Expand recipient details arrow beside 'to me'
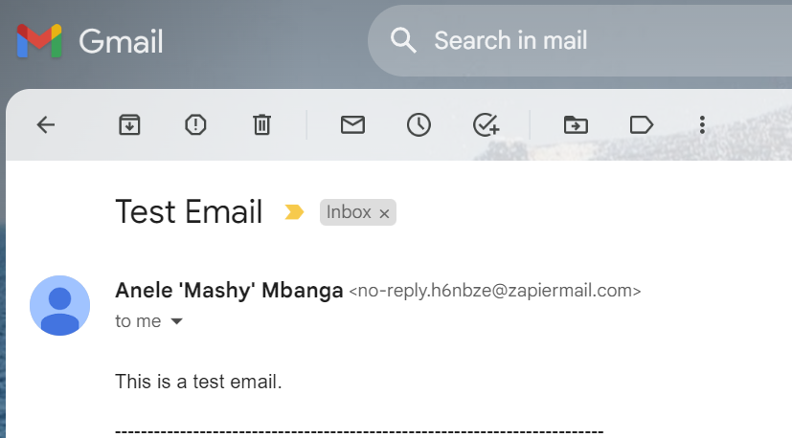Viewport: 792px width, 438px height. [x=176, y=321]
